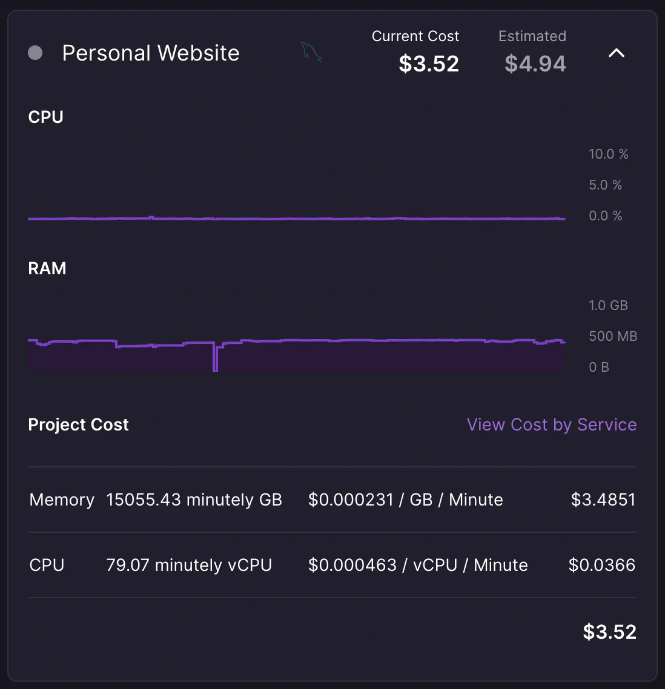Click the Current Cost $3.52 amount
Screen dimensions: 665x689
(429, 64)
